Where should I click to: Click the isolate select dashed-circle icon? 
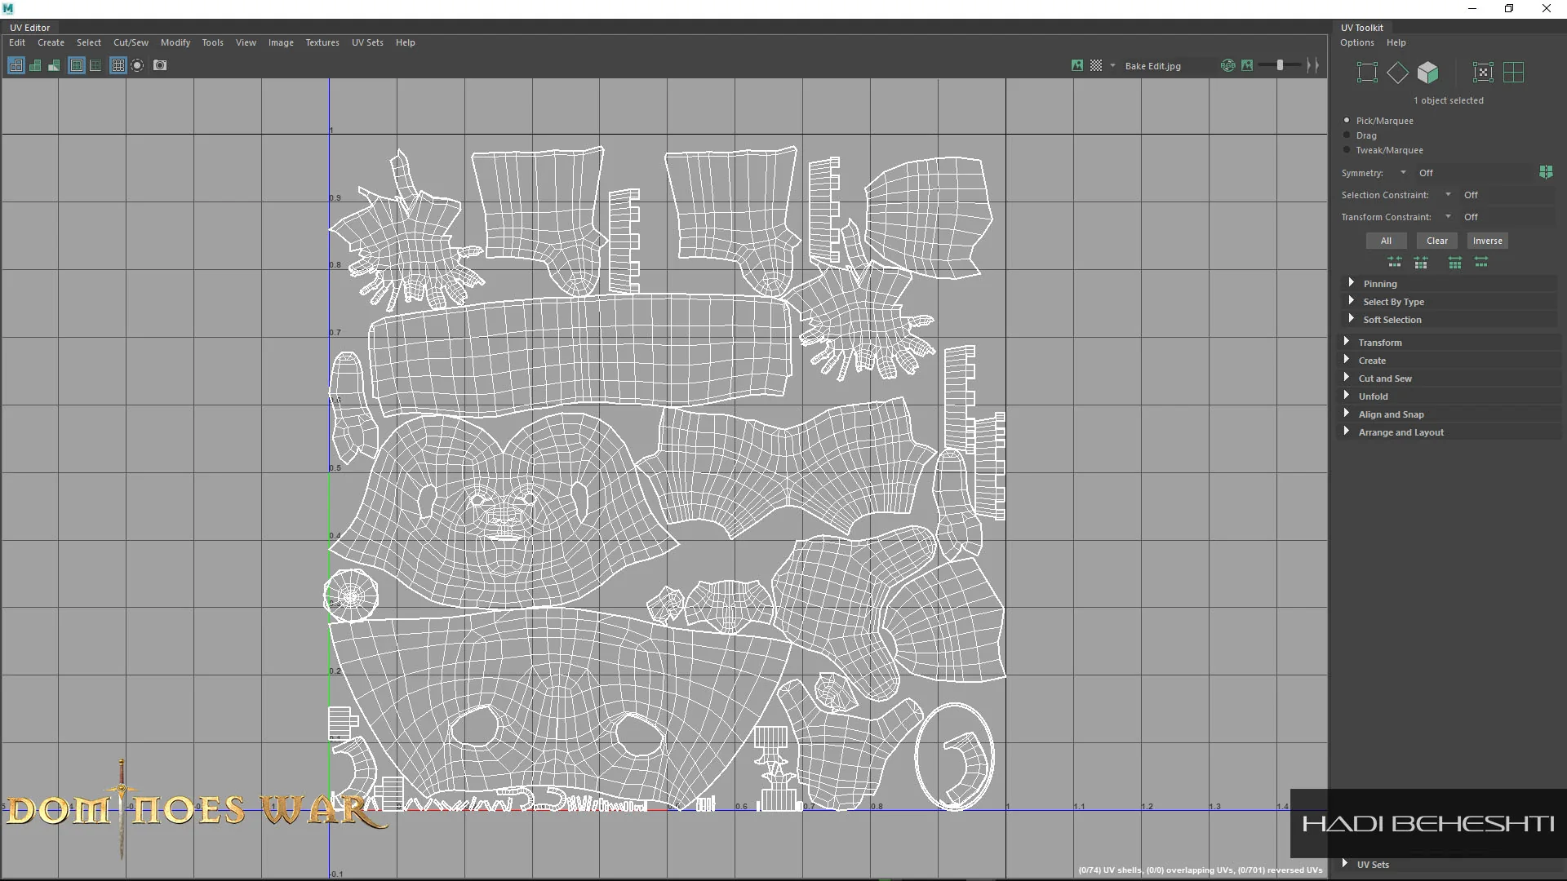137,65
